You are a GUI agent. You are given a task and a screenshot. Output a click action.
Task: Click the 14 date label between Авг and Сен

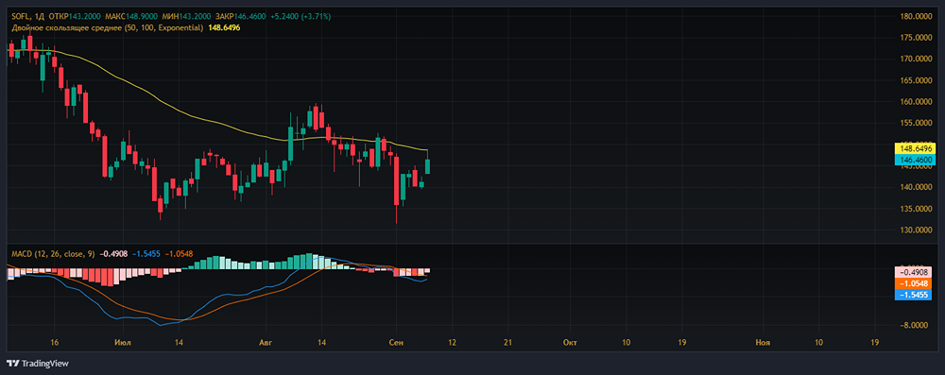(321, 343)
